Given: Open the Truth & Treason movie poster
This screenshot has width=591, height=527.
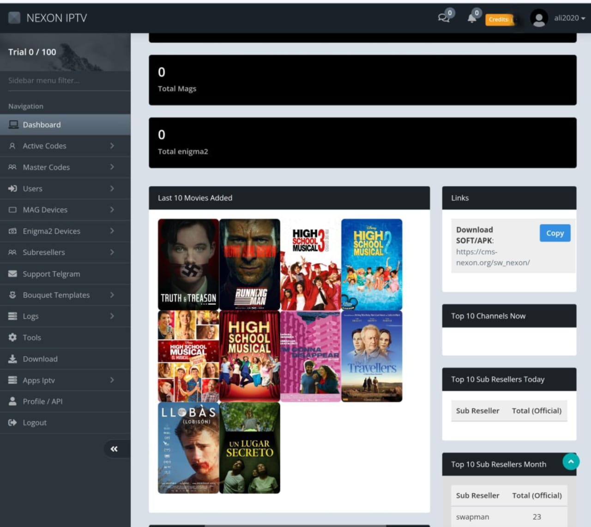Looking at the screenshot, I should [x=188, y=265].
